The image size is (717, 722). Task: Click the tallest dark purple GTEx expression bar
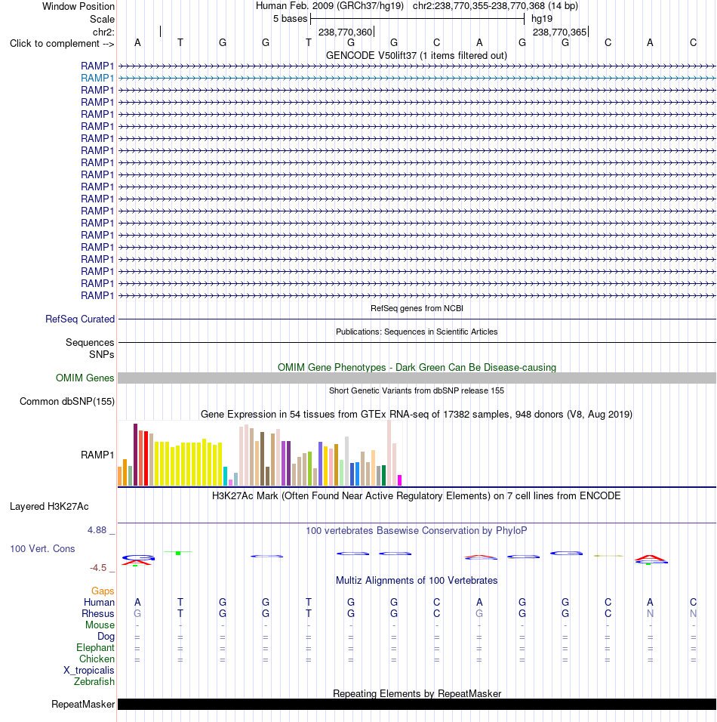[135, 455]
